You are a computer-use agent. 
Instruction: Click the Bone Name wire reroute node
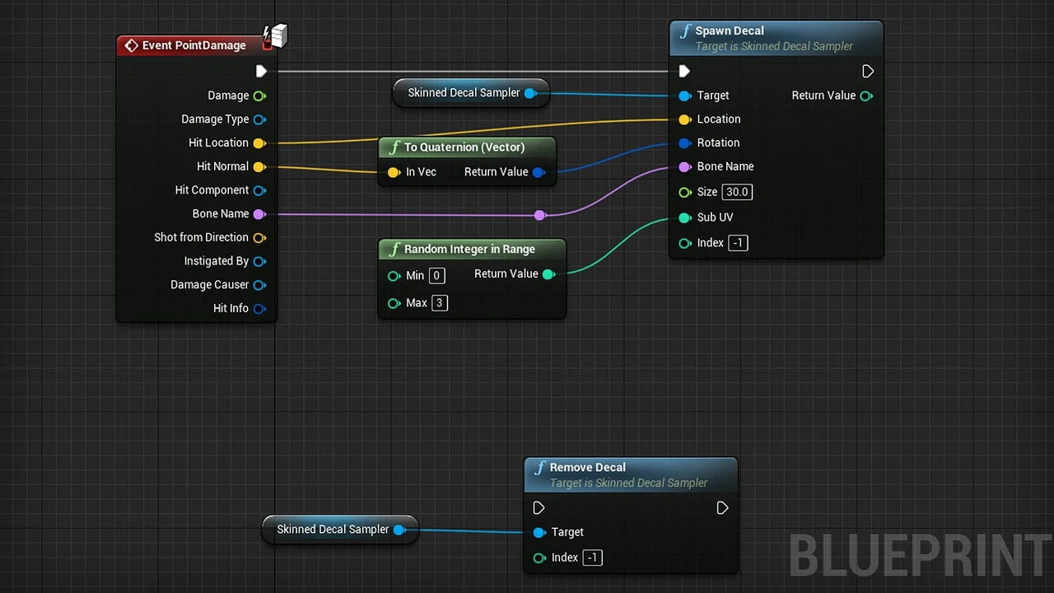coord(539,215)
